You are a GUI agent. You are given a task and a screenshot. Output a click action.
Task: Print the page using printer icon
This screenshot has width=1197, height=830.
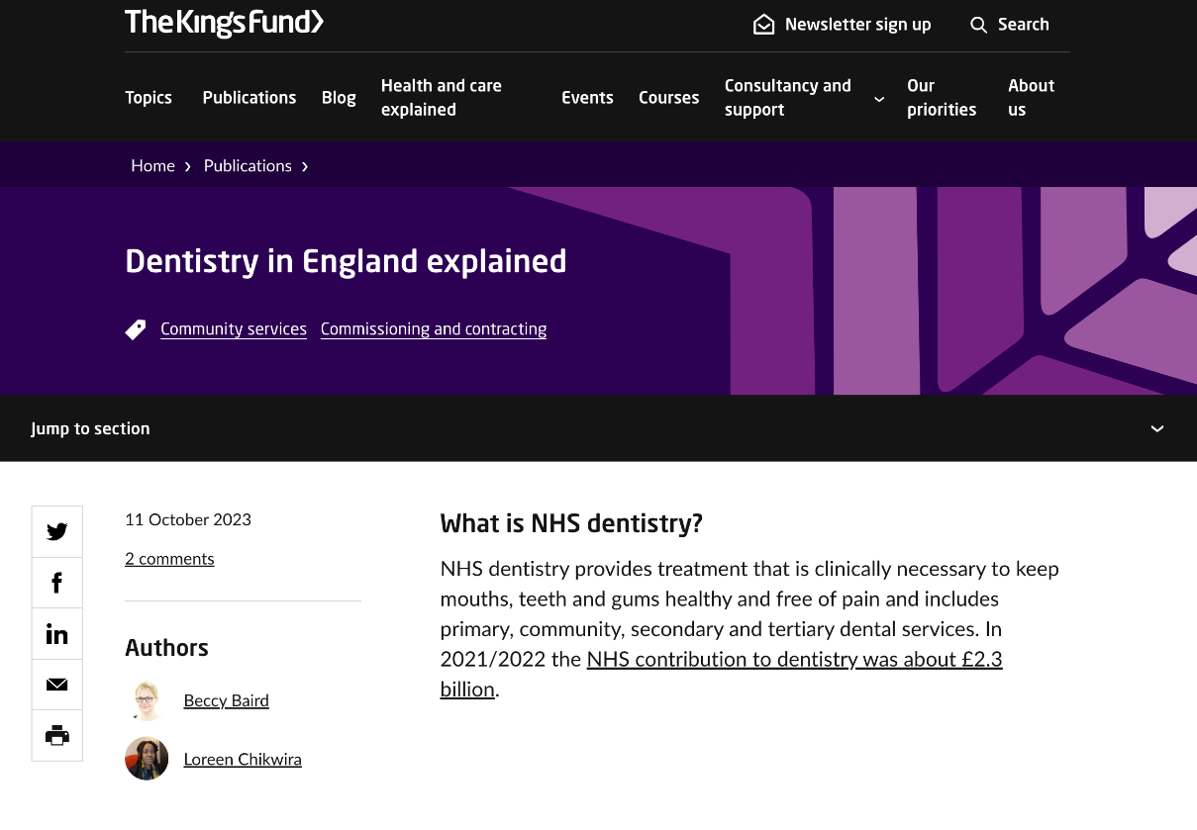[x=57, y=735]
